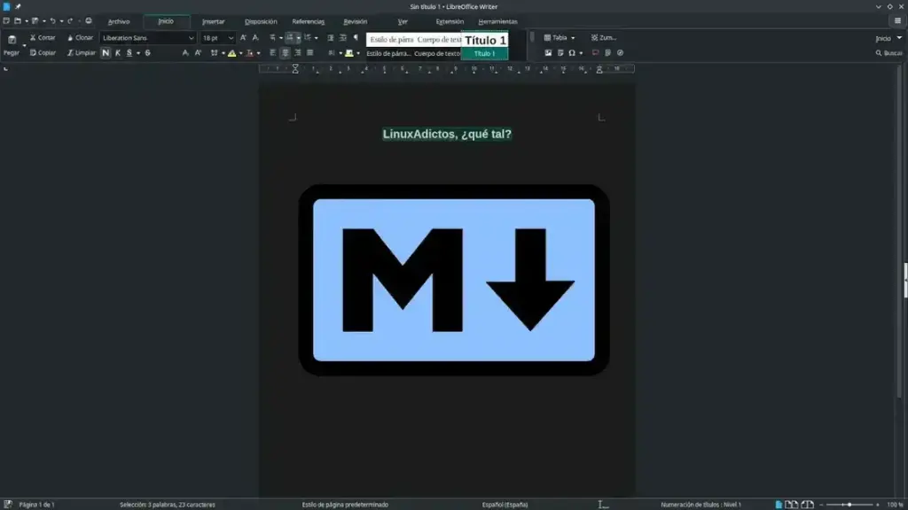The image size is (908, 510).
Task: Insert comment icon
Action: pos(595,52)
